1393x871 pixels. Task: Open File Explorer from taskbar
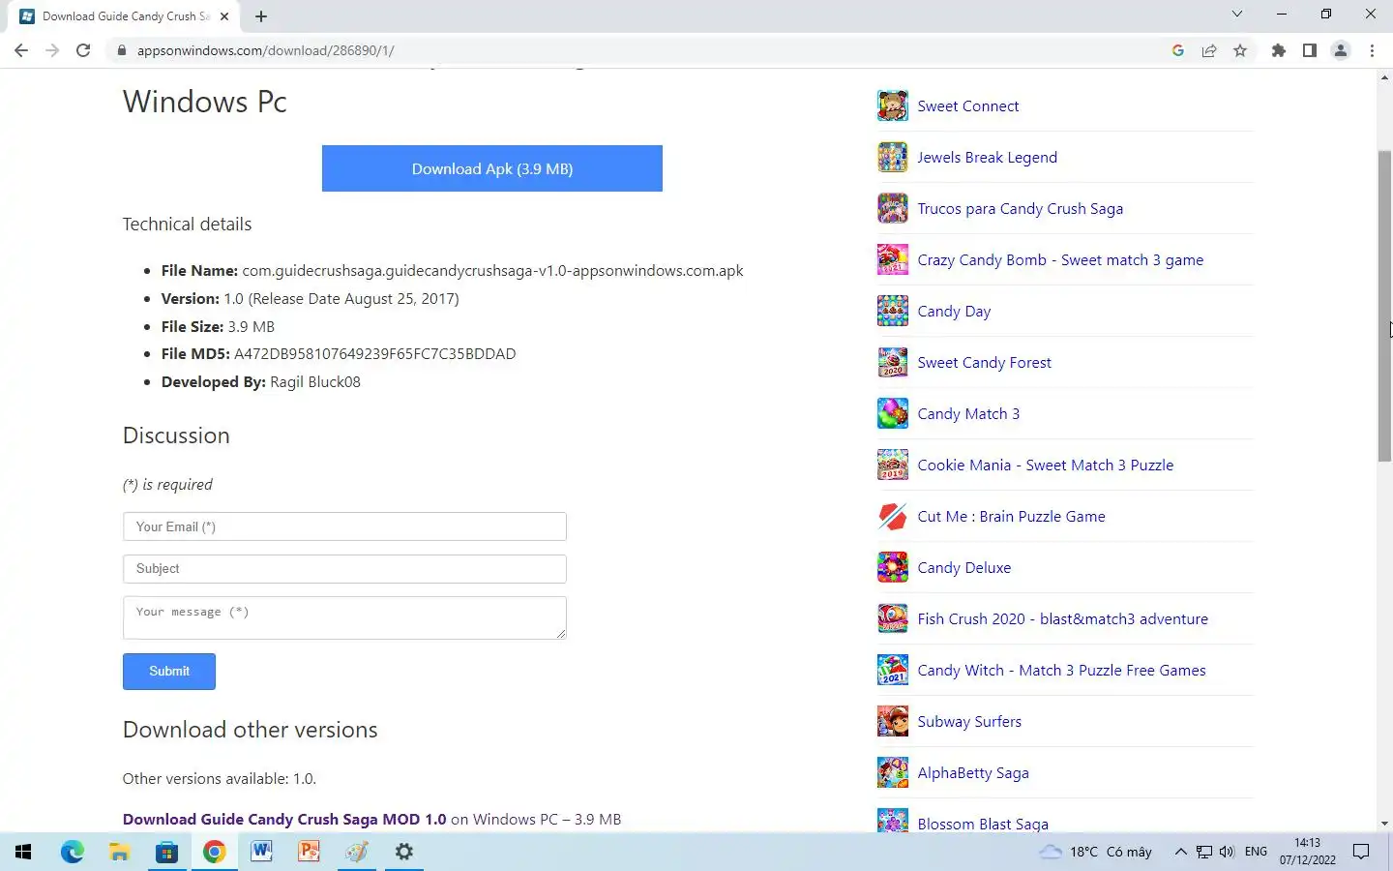click(x=119, y=852)
